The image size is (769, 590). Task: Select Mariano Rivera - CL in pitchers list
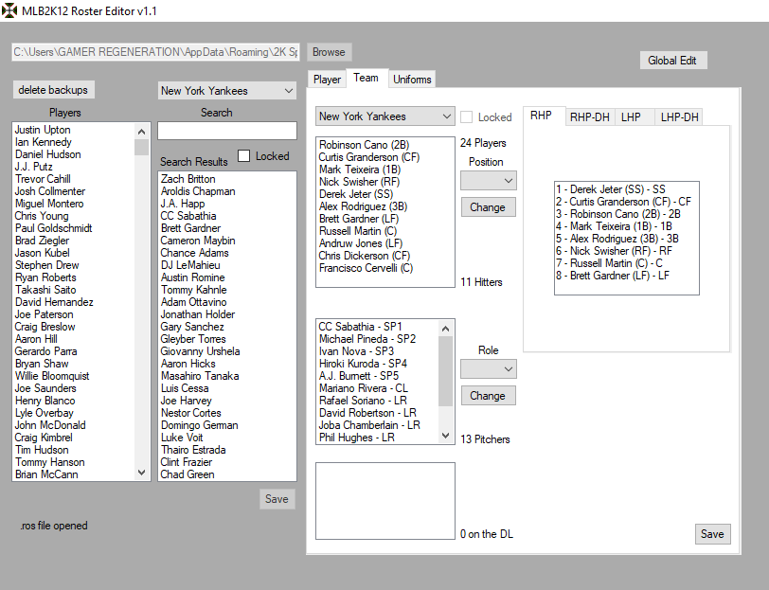click(363, 388)
